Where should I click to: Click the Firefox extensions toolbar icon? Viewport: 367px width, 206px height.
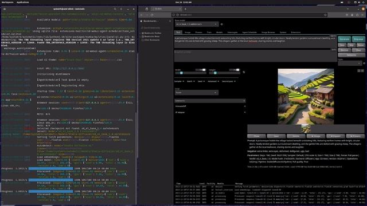(x=357, y=15)
